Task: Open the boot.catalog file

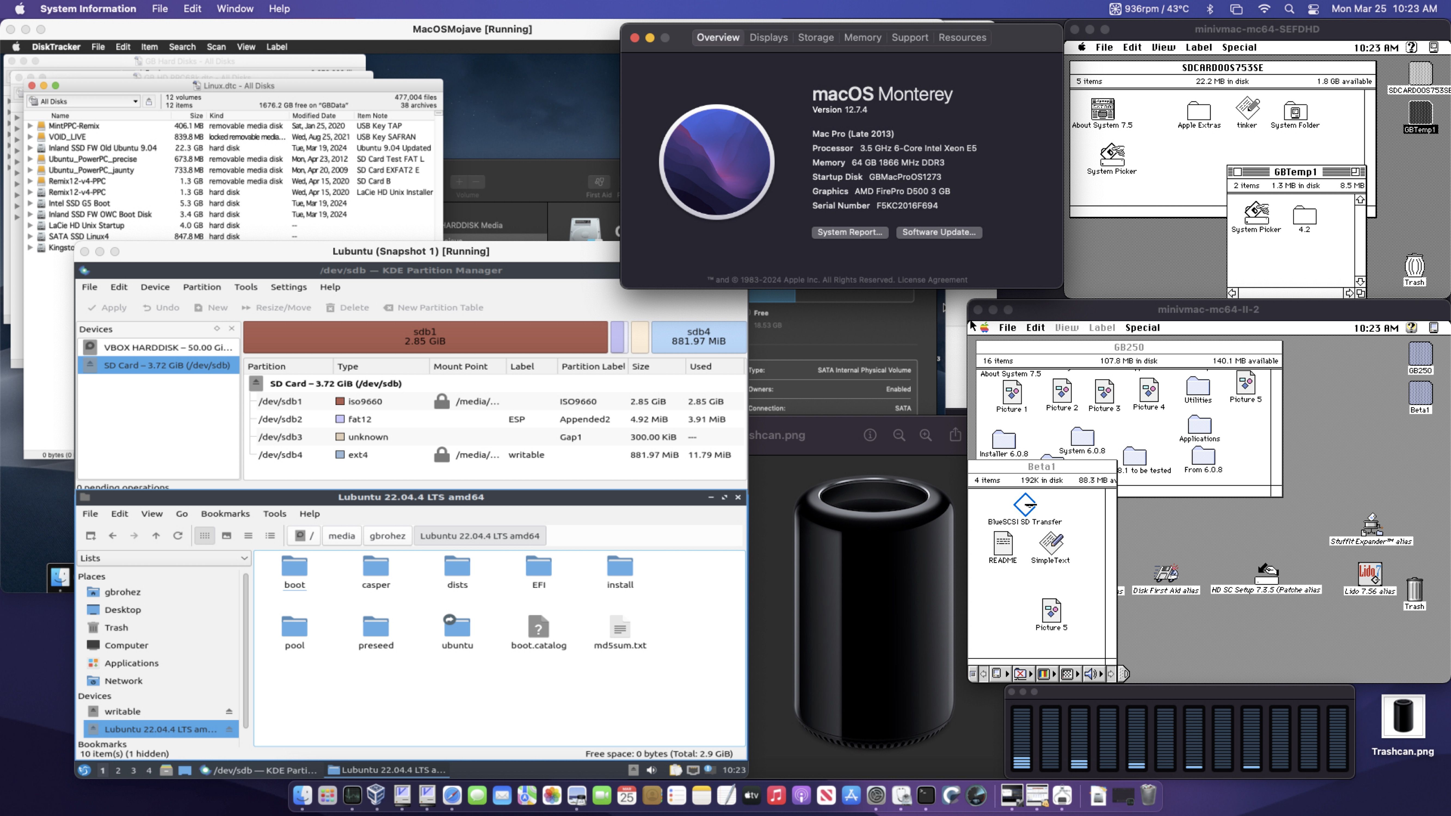Action: [538, 632]
